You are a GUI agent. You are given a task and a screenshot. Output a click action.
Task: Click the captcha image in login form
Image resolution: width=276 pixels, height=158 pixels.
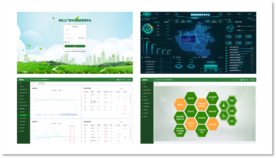[82, 38]
